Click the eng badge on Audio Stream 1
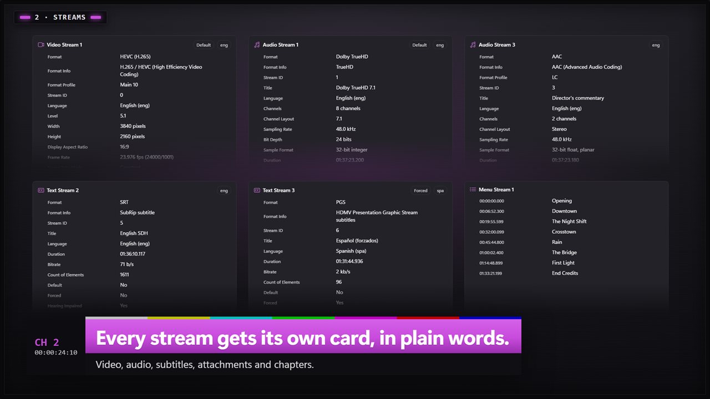Image resolution: width=710 pixels, height=399 pixels. tap(440, 45)
